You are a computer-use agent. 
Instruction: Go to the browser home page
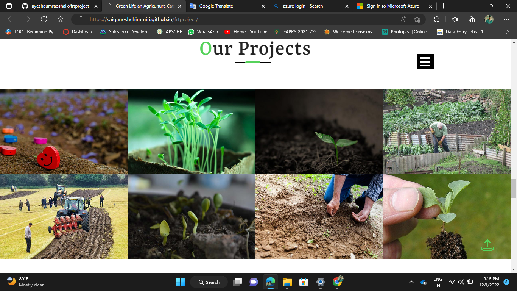click(61, 19)
